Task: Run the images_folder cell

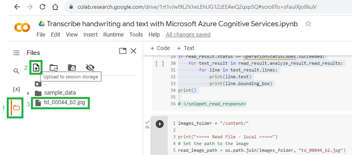Action: 160,124
